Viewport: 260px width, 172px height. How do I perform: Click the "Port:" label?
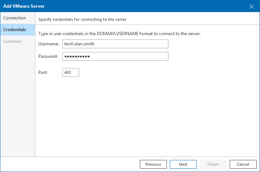tap(43, 72)
